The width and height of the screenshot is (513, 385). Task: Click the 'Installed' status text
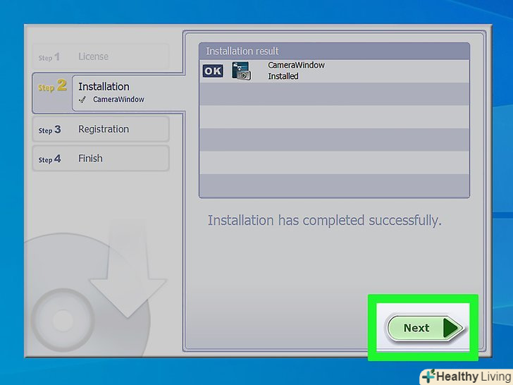pos(283,76)
